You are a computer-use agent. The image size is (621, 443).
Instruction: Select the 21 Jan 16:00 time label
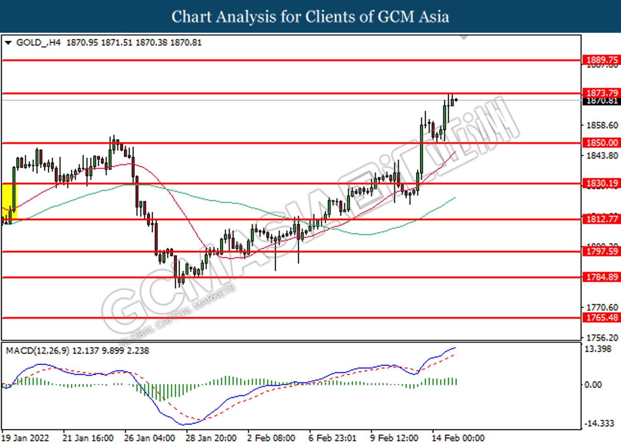(88, 438)
